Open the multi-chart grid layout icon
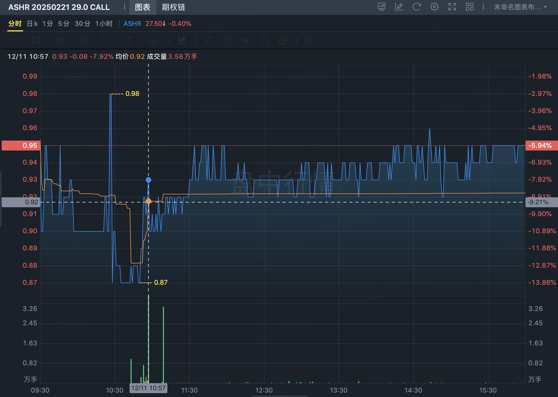558x397 pixels. pos(470,7)
